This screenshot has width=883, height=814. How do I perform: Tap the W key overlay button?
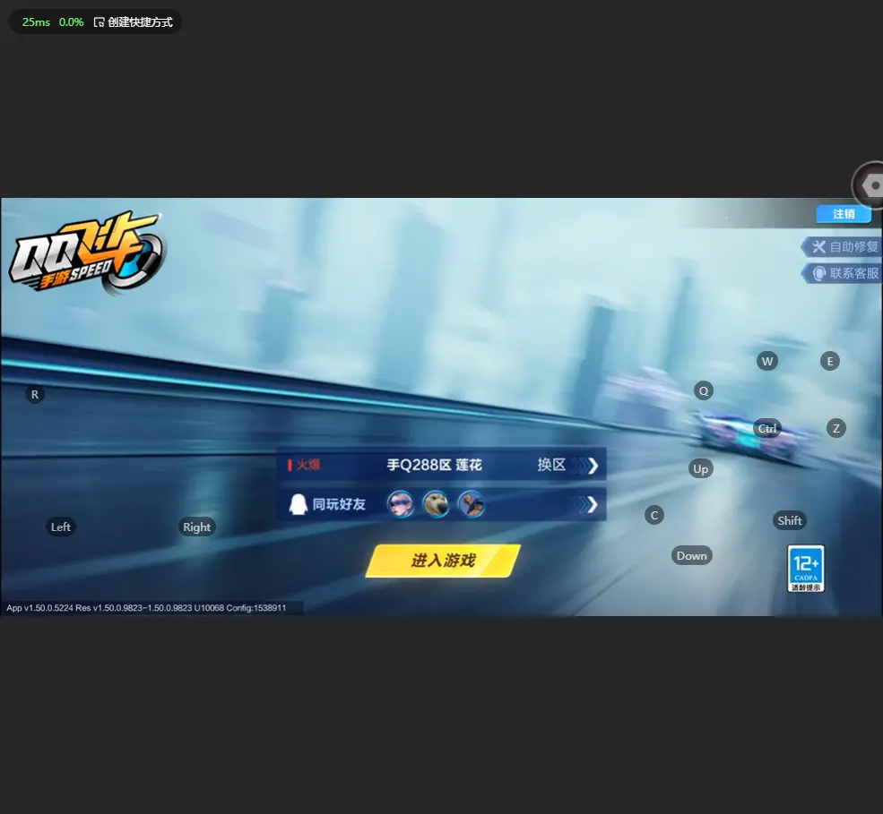tap(767, 361)
